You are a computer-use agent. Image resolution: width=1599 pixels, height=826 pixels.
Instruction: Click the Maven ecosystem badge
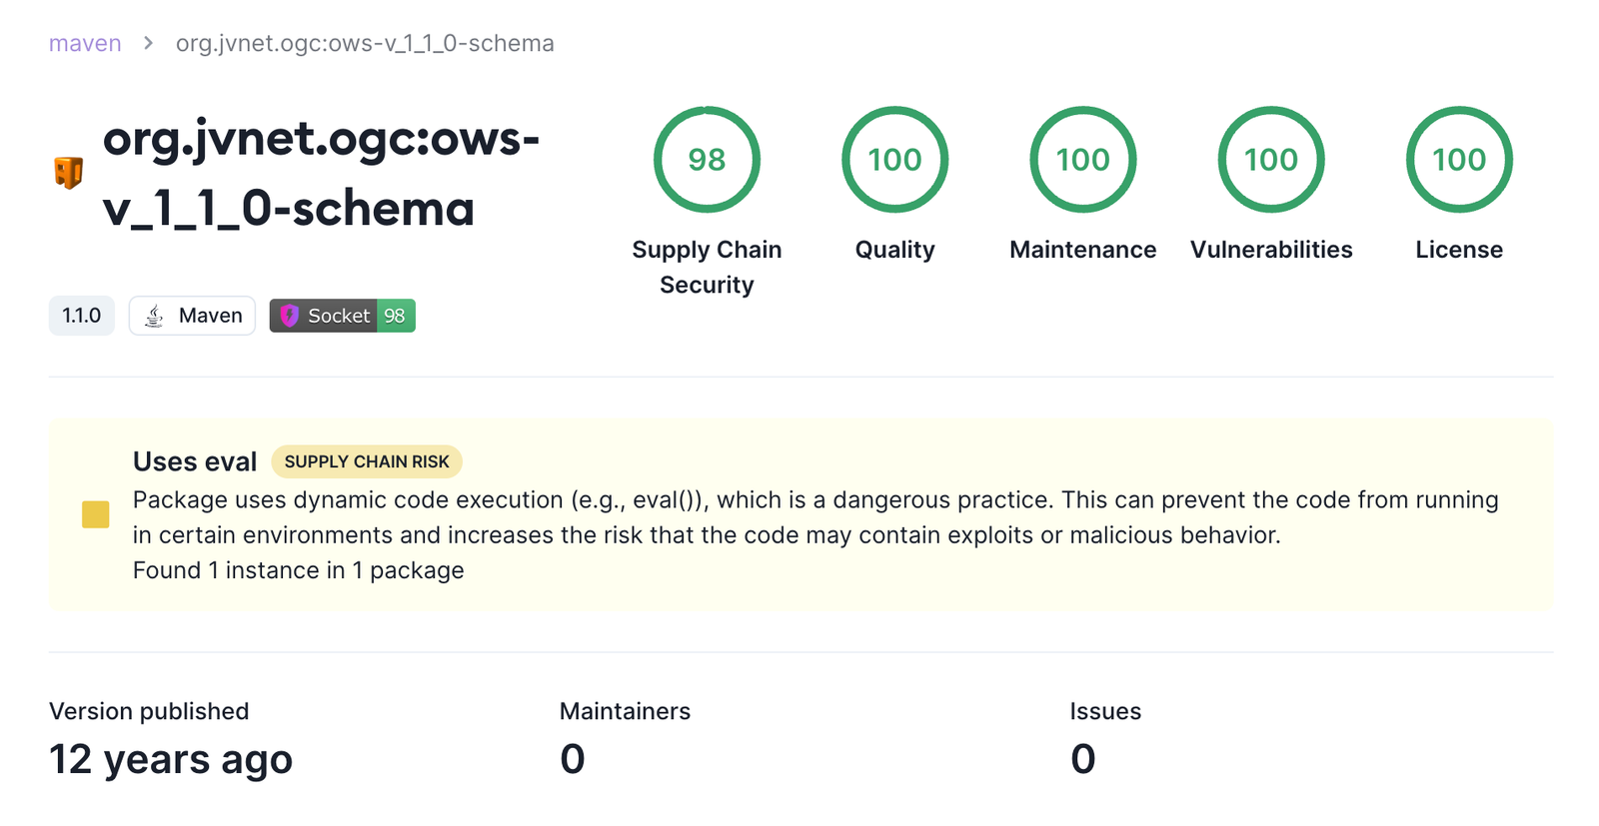click(192, 316)
